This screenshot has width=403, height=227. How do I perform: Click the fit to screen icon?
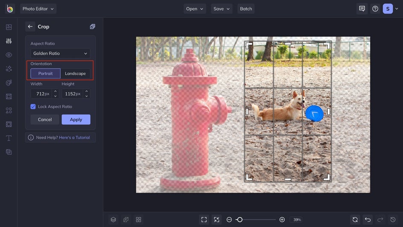(x=204, y=220)
